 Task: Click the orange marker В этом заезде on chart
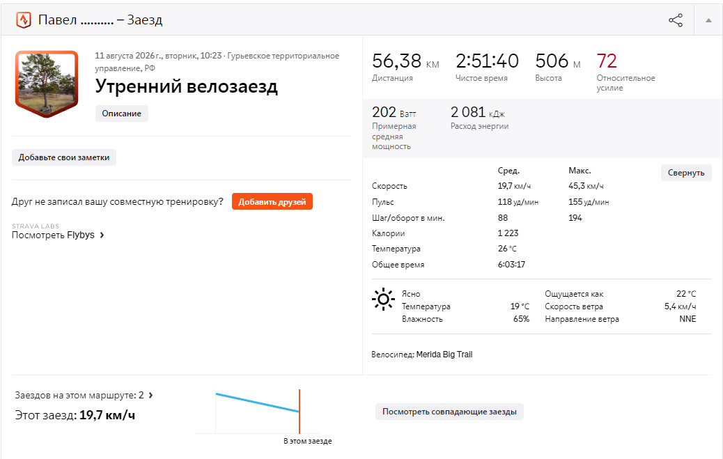pyautogui.click(x=300, y=412)
